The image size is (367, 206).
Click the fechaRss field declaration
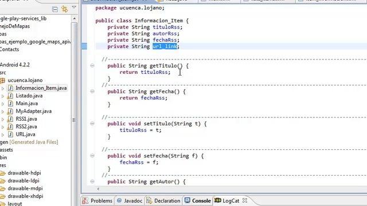pyautogui.click(x=165, y=40)
